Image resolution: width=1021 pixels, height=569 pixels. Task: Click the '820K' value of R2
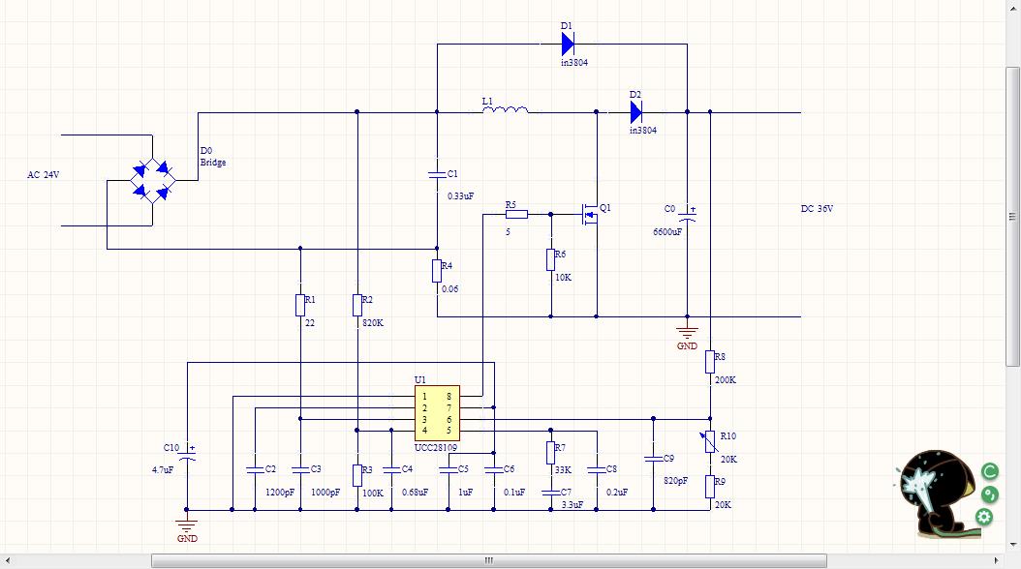(373, 323)
